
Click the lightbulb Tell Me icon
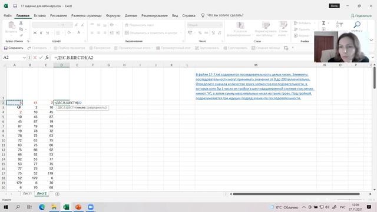click(x=203, y=15)
